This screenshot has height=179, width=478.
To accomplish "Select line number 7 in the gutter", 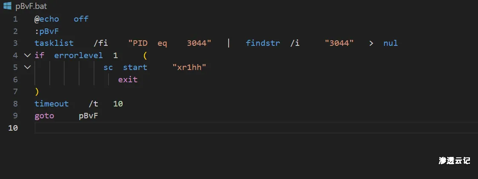I will pyautogui.click(x=15, y=92).
